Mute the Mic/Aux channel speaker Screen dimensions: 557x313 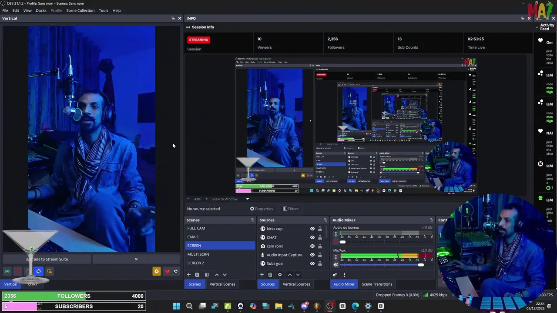coord(336,265)
